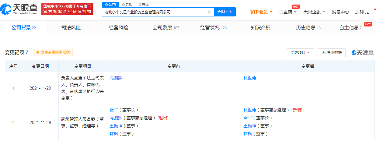This screenshot has height=141, width=376.
Task: Switch to 经营状况 tab
Action: click(x=213, y=28)
